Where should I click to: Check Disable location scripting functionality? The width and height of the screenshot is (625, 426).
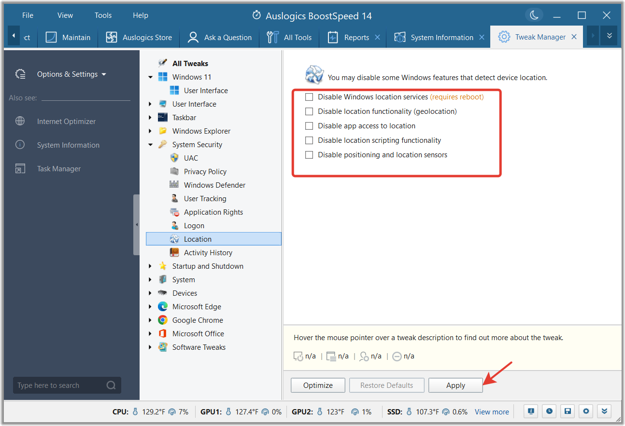coord(309,140)
